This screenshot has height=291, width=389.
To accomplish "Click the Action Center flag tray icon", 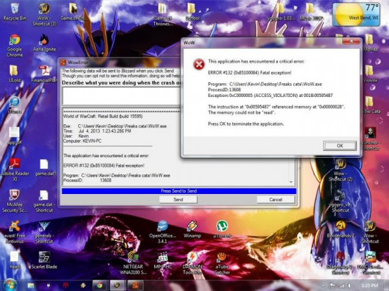I will pos(332,286).
